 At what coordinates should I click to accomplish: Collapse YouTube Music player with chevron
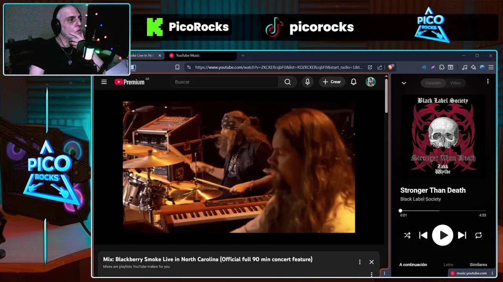(404, 83)
